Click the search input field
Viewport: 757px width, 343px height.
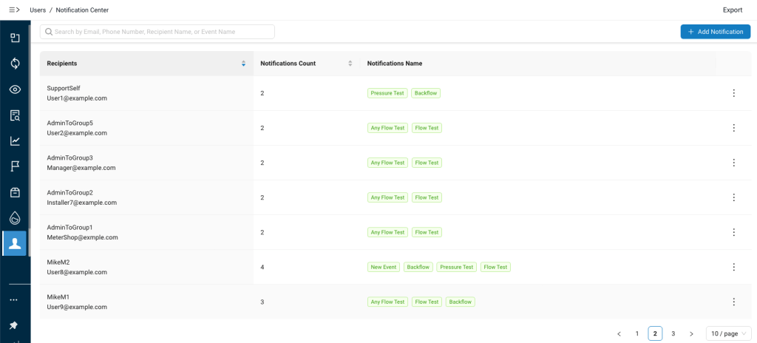(x=157, y=32)
